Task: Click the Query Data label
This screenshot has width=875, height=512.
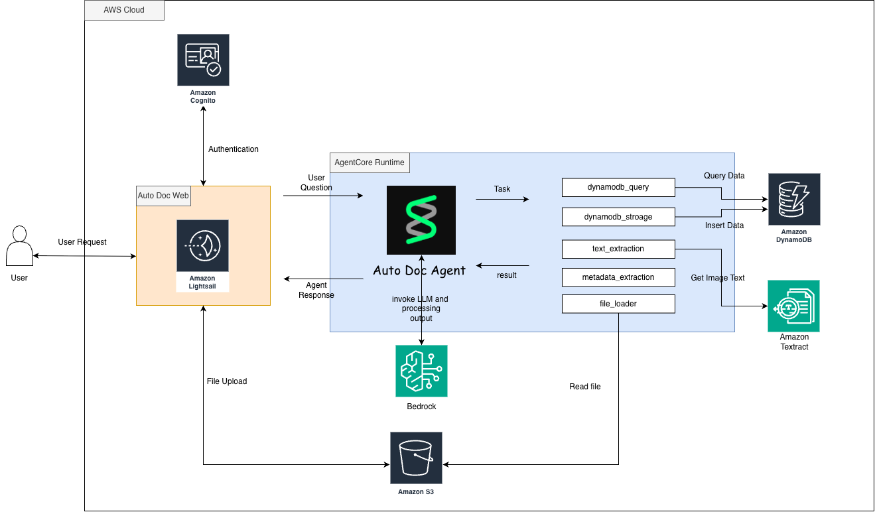Action: click(724, 176)
